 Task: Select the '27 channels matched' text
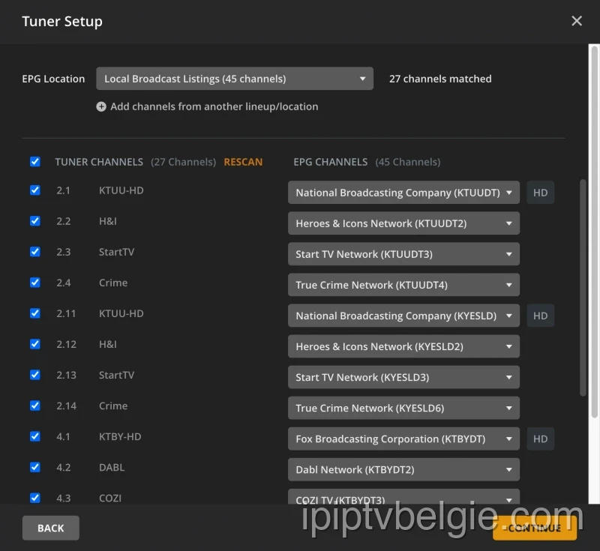[x=440, y=79]
